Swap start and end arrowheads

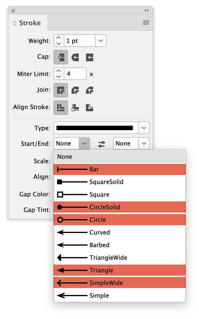[x=102, y=144]
